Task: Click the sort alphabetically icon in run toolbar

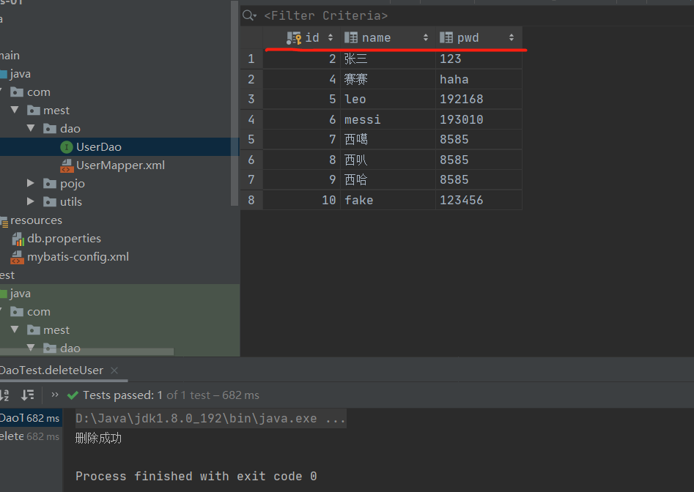Action: 4,395
